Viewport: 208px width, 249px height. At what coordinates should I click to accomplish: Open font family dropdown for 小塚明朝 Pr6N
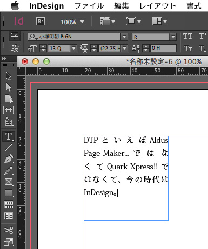pos(124,37)
